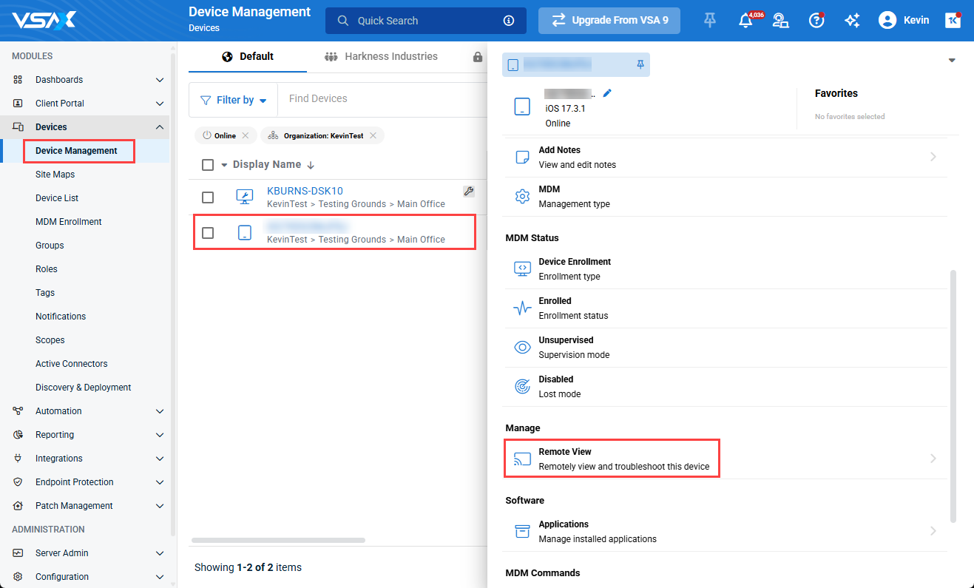
Task: Check the KBURNS-DSK10 device checkbox
Action: click(208, 197)
